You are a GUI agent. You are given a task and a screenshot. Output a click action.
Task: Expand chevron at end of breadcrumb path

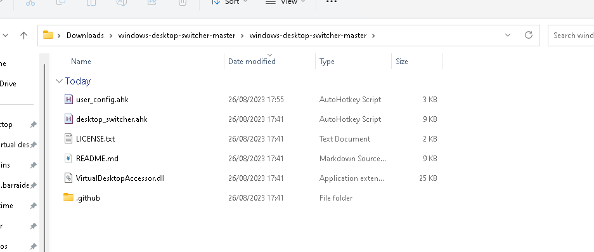click(373, 36)
